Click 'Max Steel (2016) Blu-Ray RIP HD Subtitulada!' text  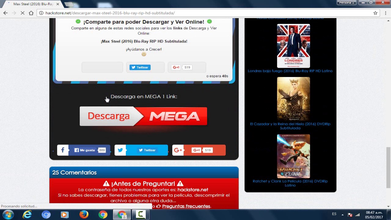tap(144, 41)
